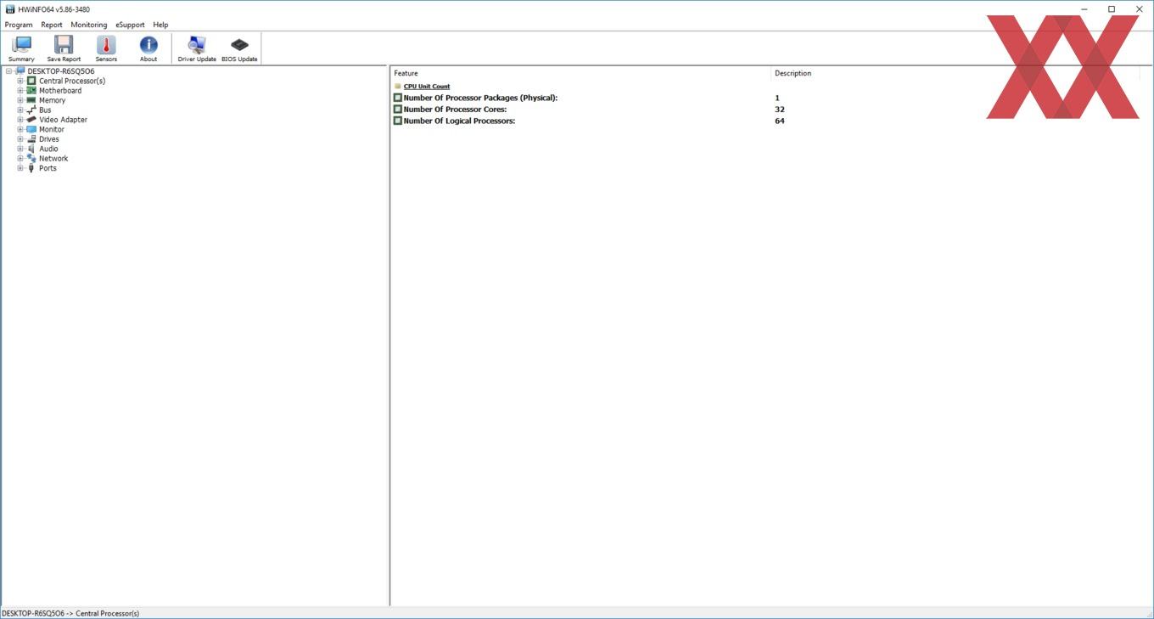1154x619 pixels.
Task: Expand the Bus tree node
Action: click(20, 110)
